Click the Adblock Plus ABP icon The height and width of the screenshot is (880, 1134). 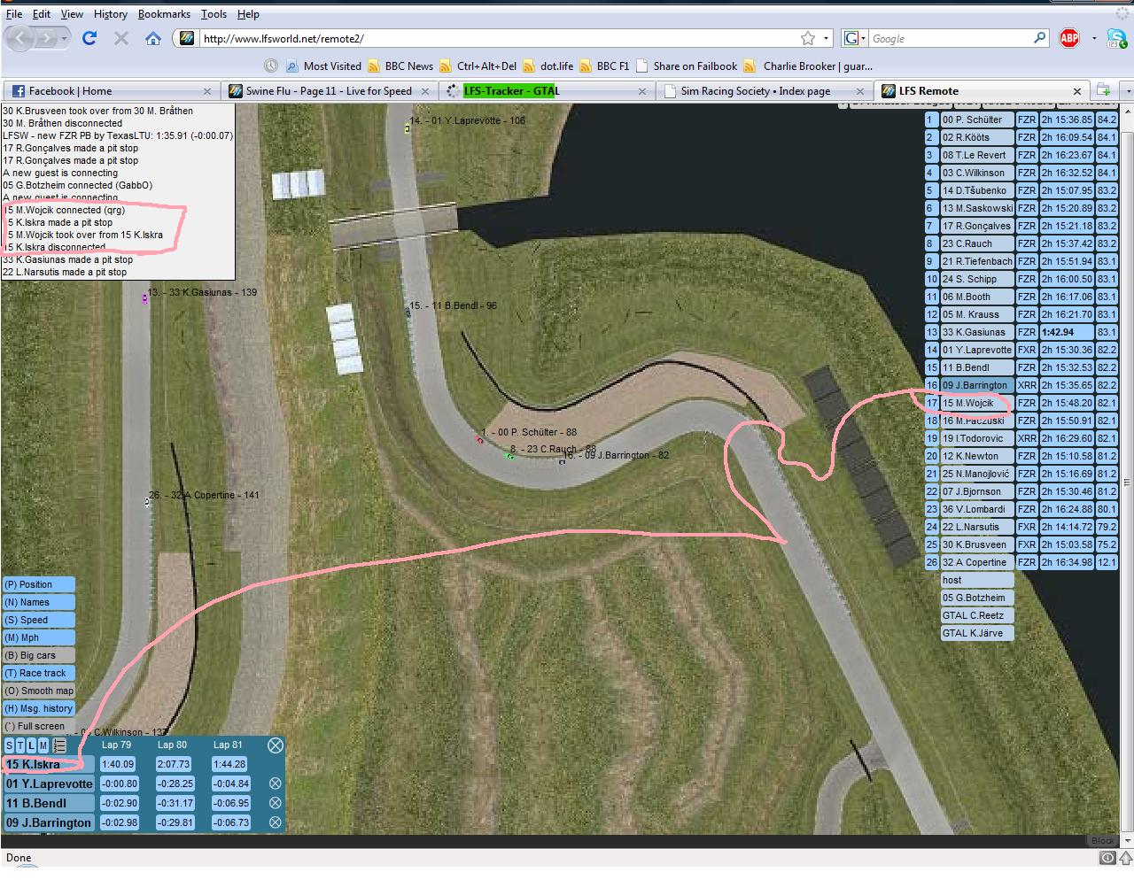pyautogui.click(x=1069, y=38)
